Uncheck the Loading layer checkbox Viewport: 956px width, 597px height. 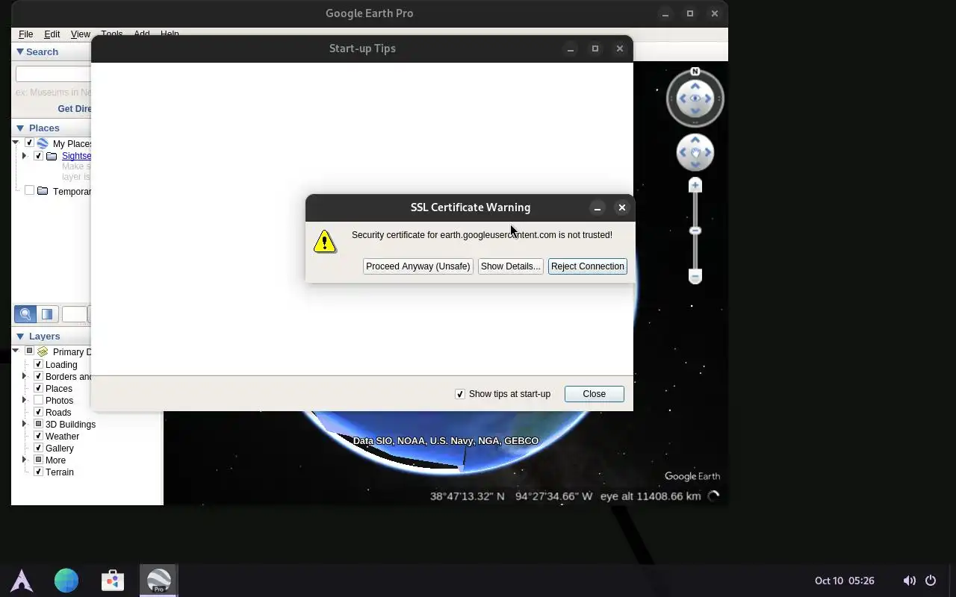[x=38, y=365]
